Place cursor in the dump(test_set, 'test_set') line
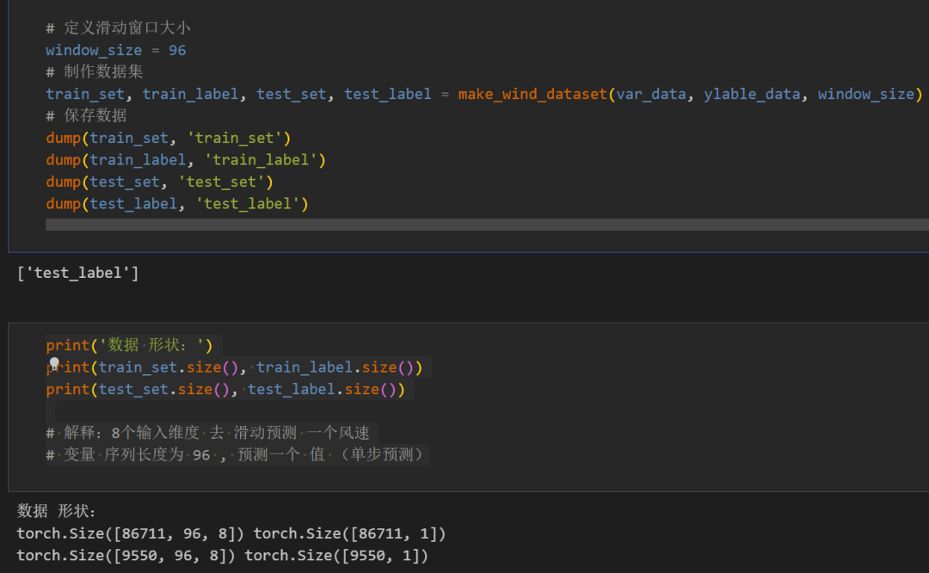 click(159, 182)
